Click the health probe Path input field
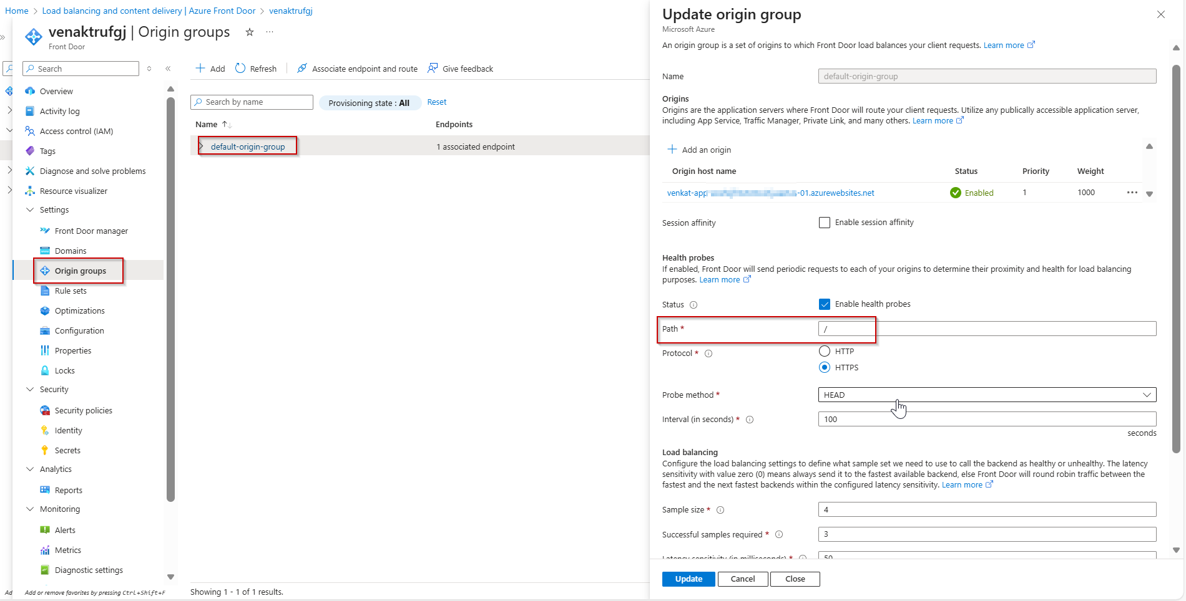 [987, 329]
